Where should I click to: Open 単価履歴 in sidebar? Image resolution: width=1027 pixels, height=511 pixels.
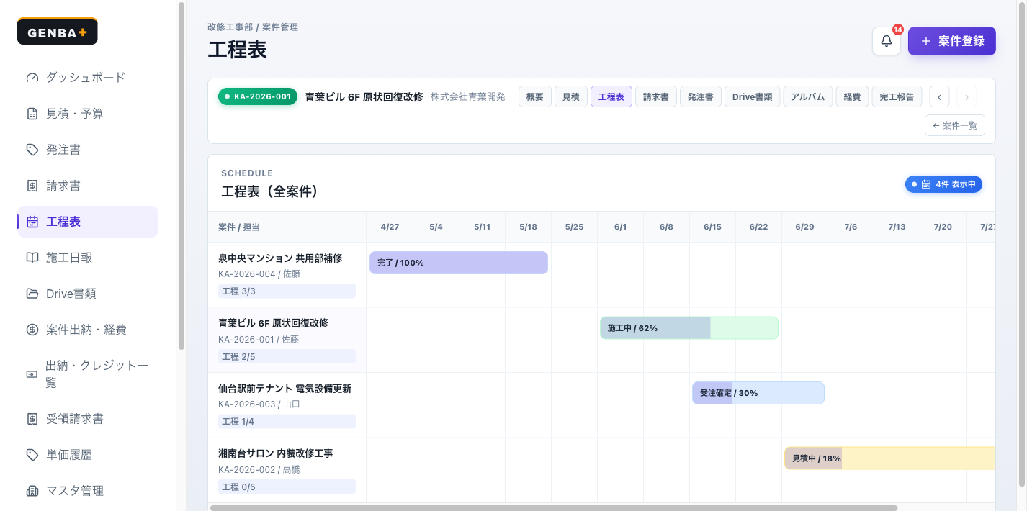tap(88, 455)
